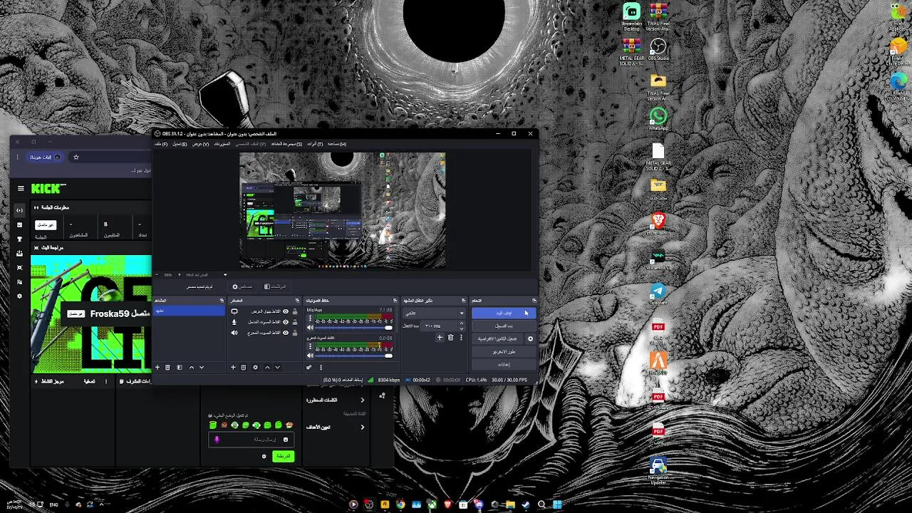Add a new scene with the plus icon in OBS Scenes panel
Image resolution: width=912 pixels, height=513 pixels.
click(x=157, y=368)
